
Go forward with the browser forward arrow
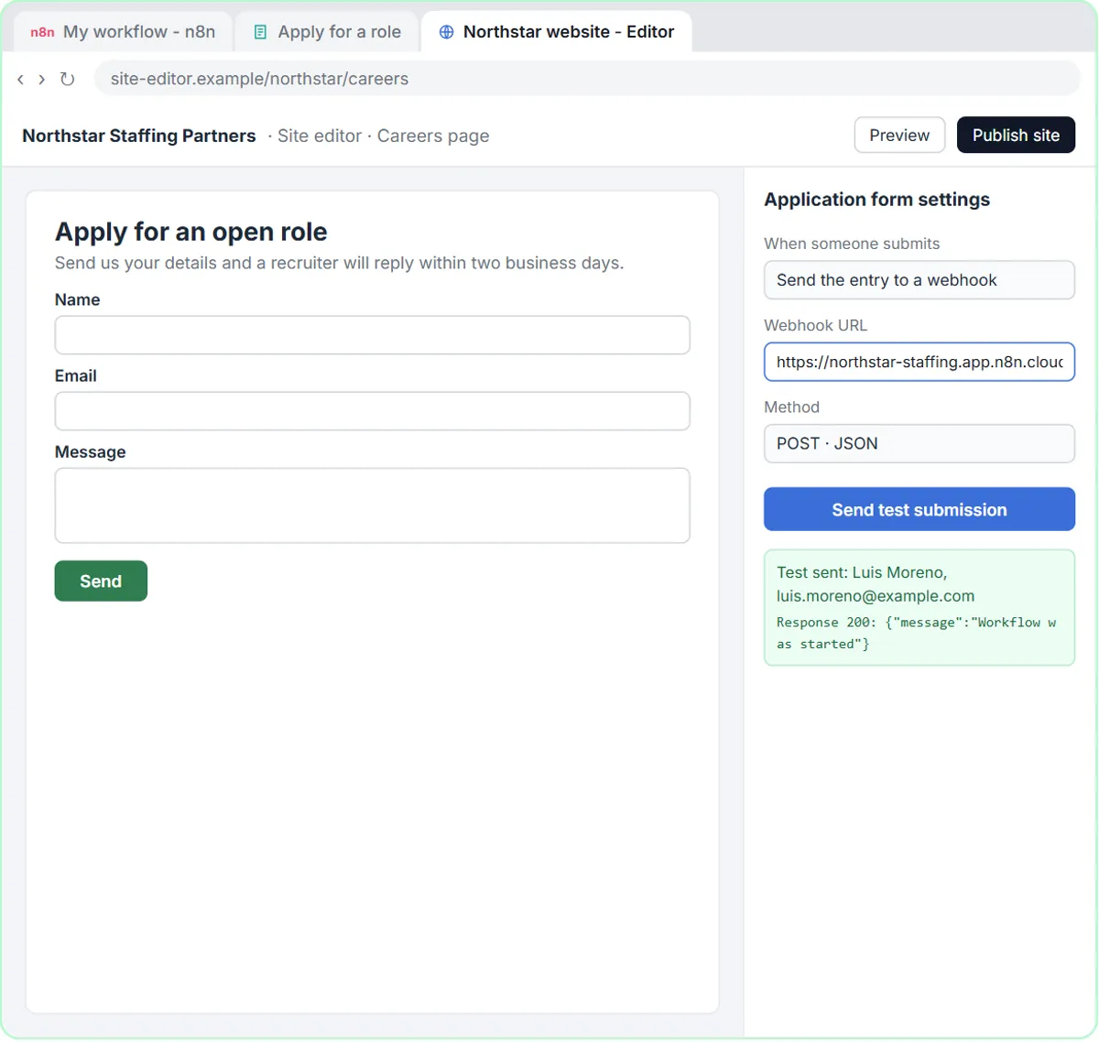click(x=42, y=80)
